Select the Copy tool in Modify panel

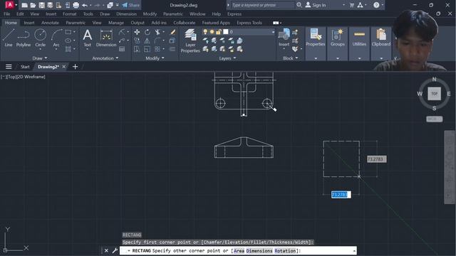click(x=137, y=41)
